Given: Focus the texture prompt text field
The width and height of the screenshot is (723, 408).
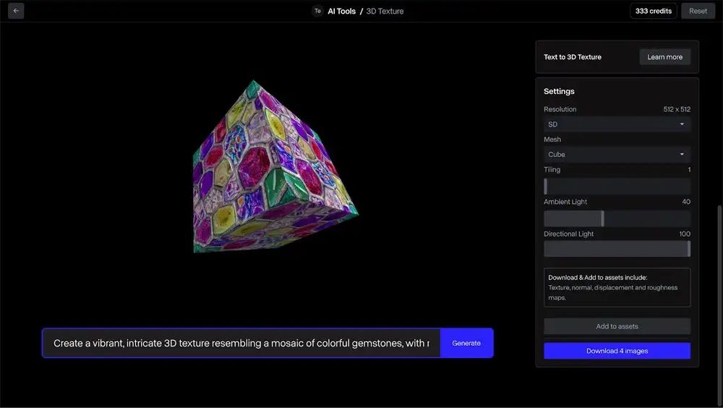Looking at the screenshot, I should click(x=241, y=343).
